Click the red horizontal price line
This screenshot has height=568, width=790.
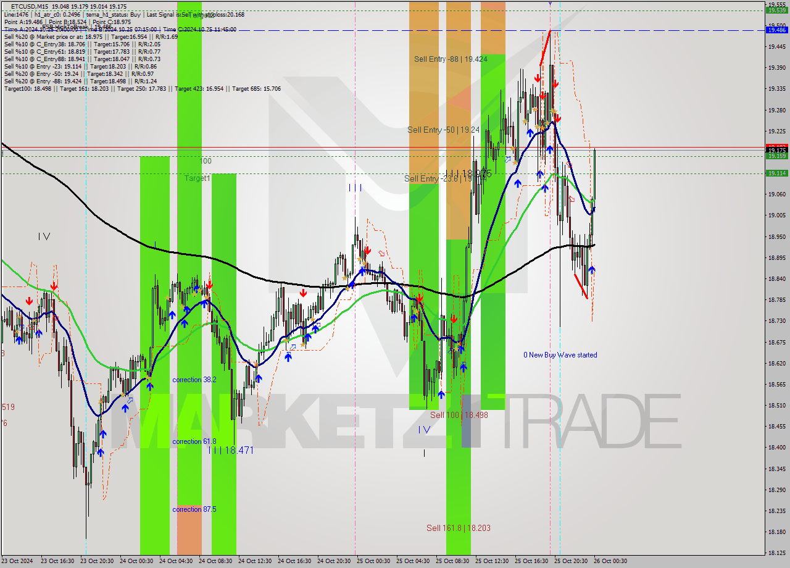point(383,148)
